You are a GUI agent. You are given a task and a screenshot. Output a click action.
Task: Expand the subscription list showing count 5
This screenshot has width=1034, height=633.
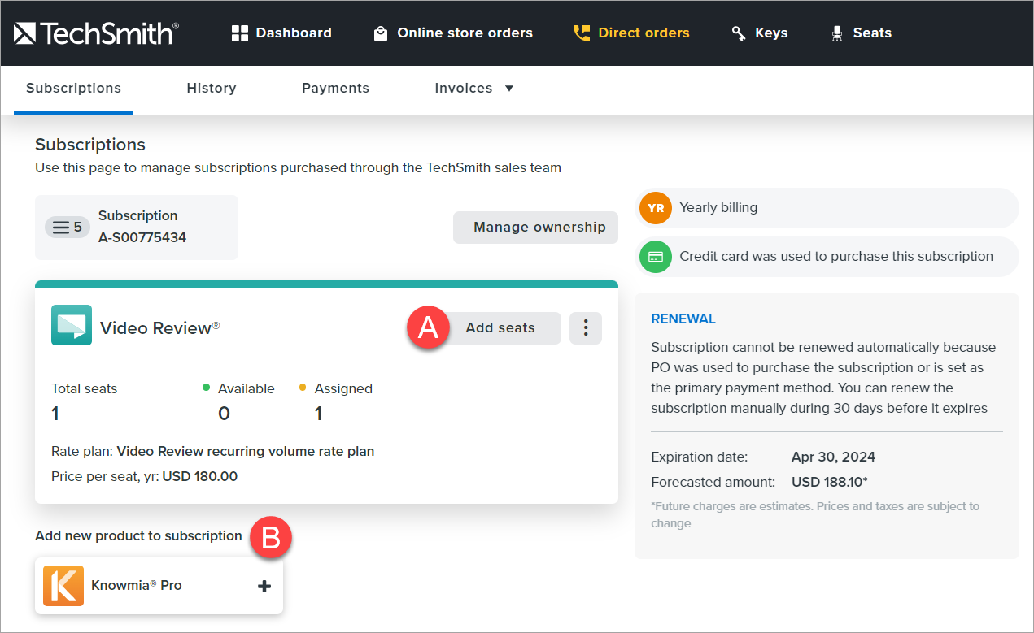tap(67, 227)
